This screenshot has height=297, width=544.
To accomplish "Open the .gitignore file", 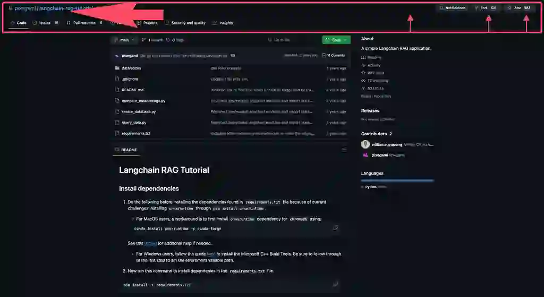I will click(130, 79).
